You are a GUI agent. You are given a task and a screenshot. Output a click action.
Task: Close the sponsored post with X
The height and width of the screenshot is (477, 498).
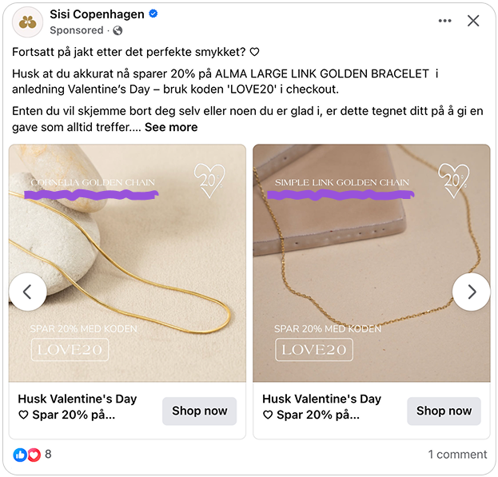473,21
